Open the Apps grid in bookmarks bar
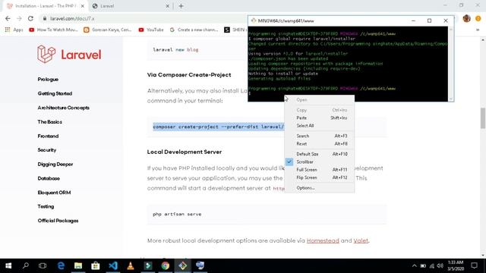This screenshot has height=273, width=486. [14, 30]
